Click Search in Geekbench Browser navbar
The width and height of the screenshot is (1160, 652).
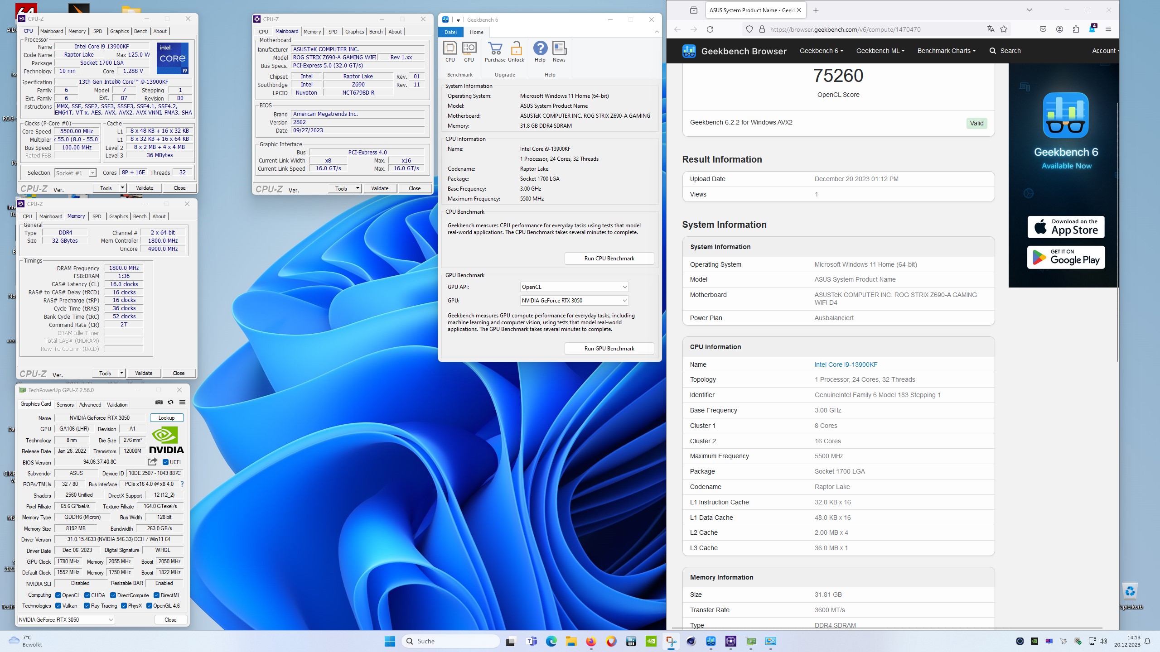click(x=1005, y=51)
